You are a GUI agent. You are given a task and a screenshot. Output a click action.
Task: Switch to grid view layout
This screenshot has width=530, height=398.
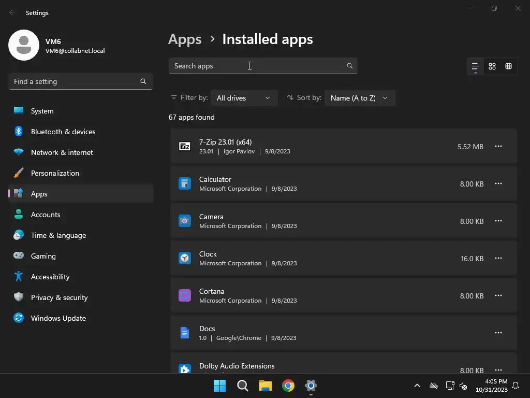(x=492, y=66)
